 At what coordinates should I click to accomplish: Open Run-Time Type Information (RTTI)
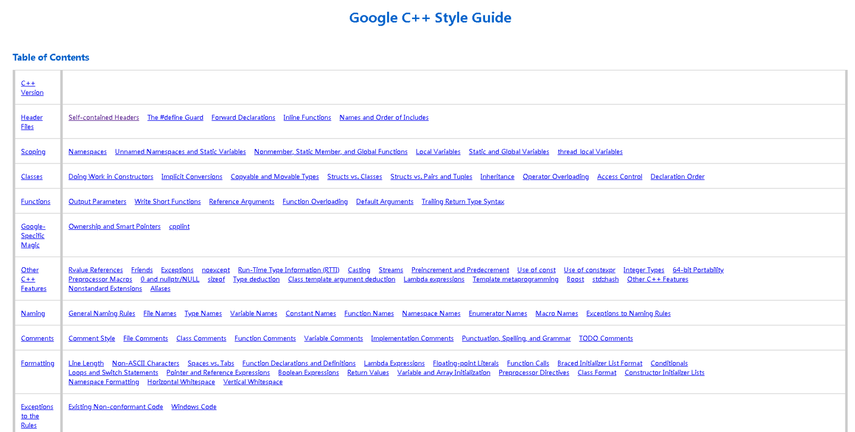[x=289, y=270]
